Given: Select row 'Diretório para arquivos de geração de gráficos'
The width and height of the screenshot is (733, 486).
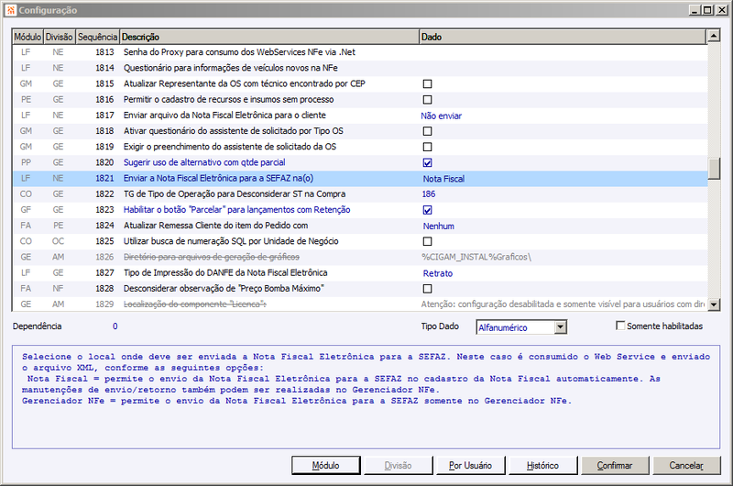Looking at the screenshot, I should pyautogui.click(x=360, y=258).
